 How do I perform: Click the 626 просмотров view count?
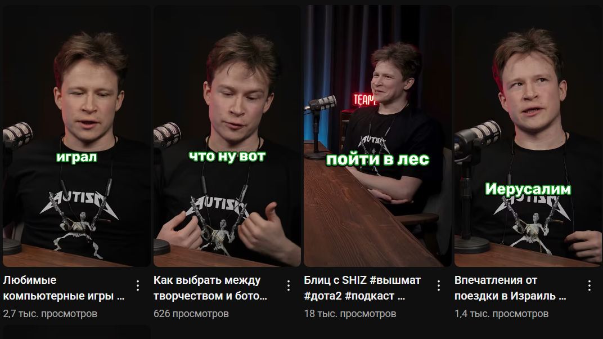[x=191, y=314]
